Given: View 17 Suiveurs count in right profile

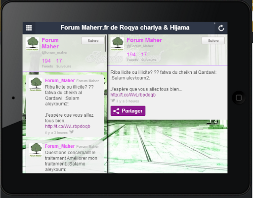Looking at the screenshot, I should [148, 57].
